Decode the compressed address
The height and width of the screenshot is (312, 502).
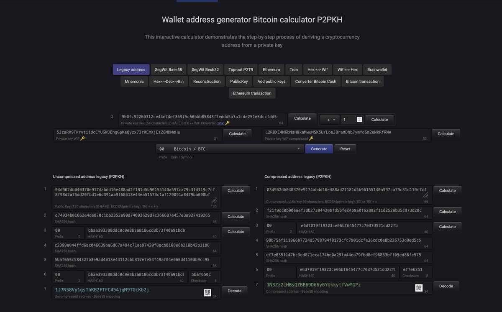(446, 286)
